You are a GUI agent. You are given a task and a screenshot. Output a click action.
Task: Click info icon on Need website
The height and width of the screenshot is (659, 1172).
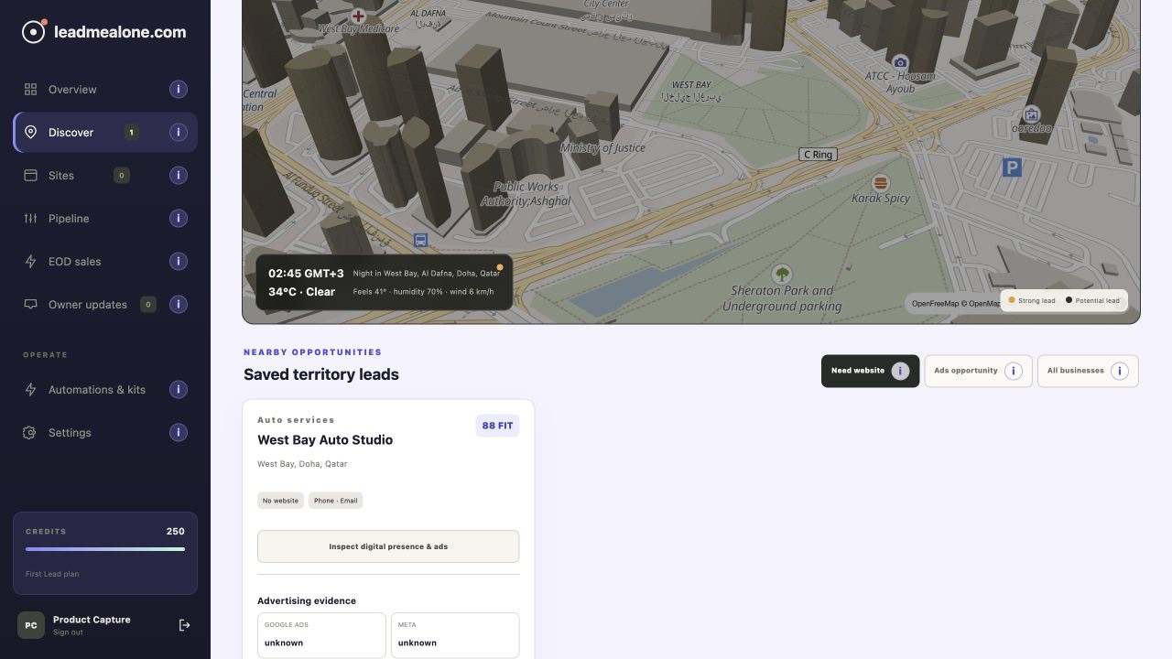tap(900, 371)
